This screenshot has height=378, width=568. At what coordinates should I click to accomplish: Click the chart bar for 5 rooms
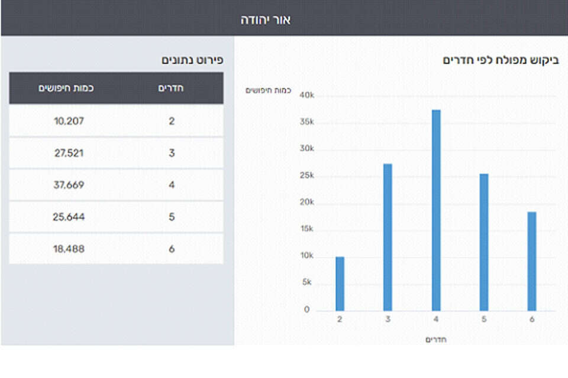click(484, 242)
